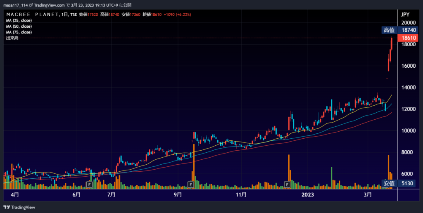Click the 高値 18740 price label

(400, 30)
